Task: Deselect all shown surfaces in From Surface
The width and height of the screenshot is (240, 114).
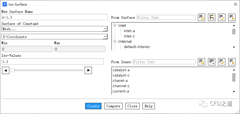Action: click(232, 17)
